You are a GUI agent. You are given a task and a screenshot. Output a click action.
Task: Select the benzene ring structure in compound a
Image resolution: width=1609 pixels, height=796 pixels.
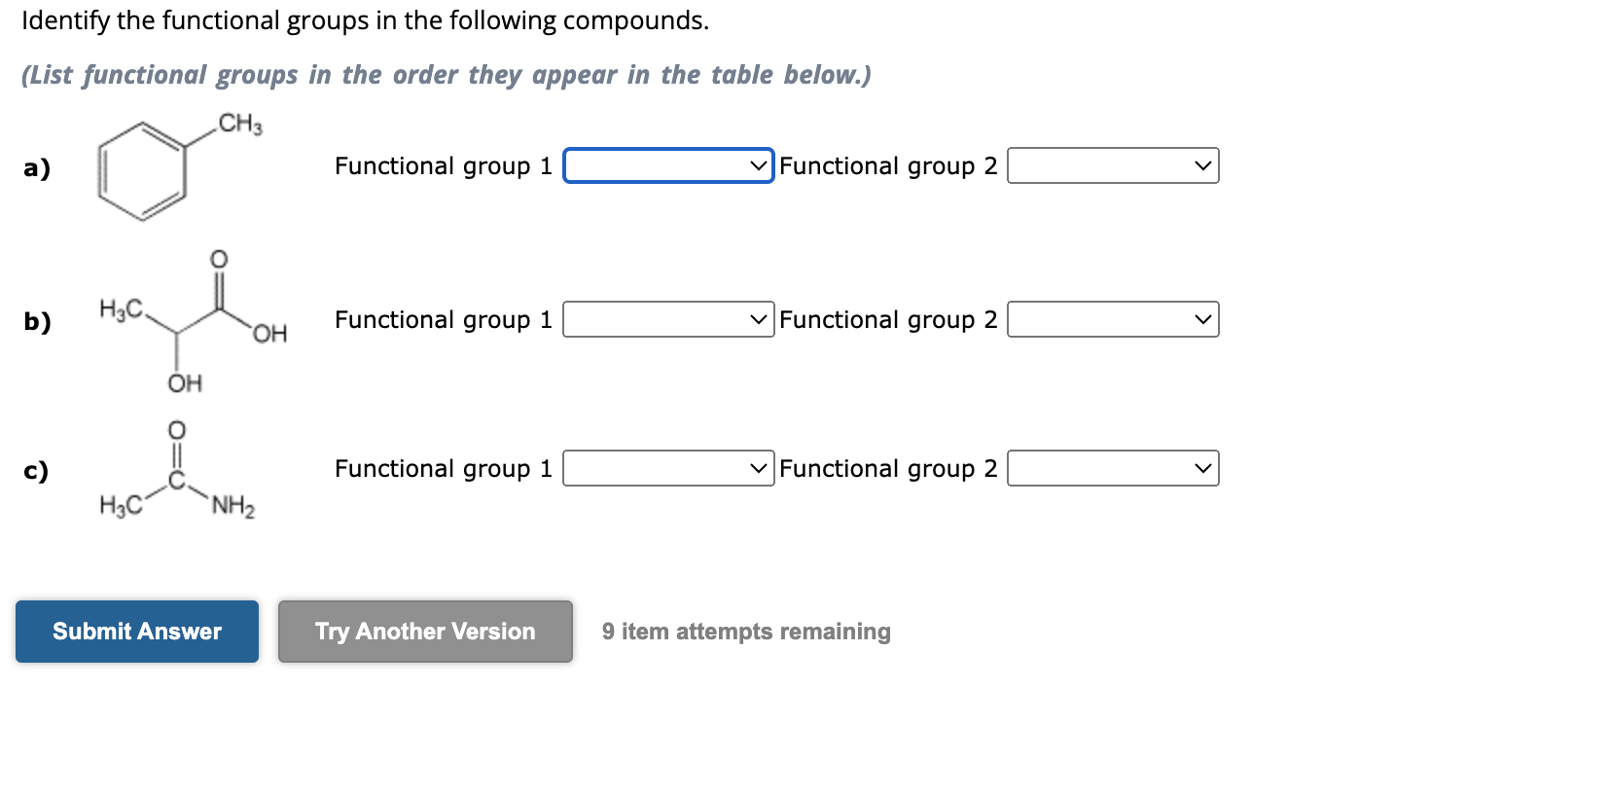pyautogui.click(x=141, y=173)
